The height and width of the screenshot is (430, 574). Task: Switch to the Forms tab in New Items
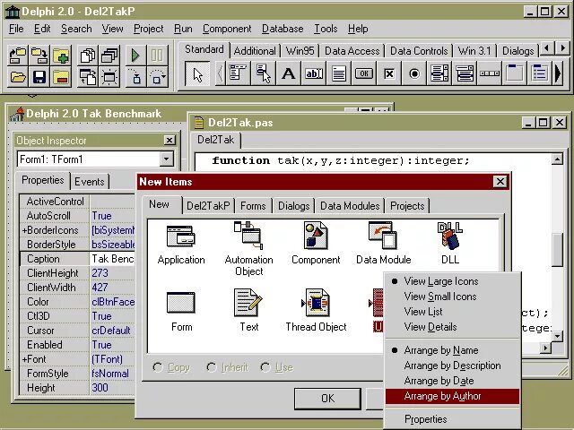pyautogui.click(x=253, y=206)
